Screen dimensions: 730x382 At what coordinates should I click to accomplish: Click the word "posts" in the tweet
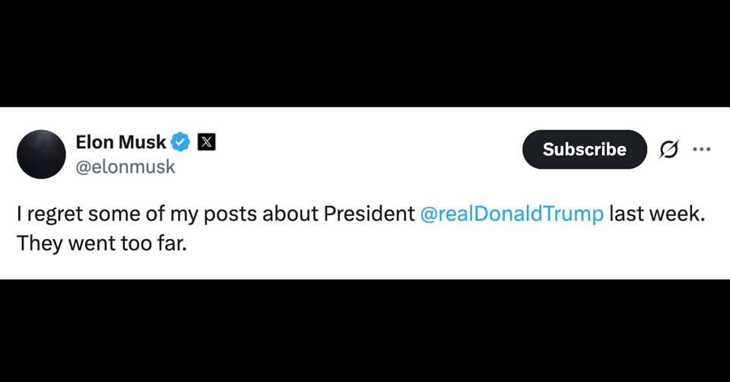click(227, 214)
